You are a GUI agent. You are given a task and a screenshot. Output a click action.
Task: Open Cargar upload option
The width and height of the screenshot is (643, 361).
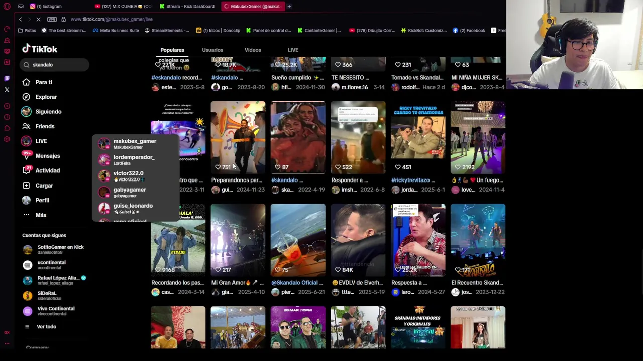coord(38,186)
